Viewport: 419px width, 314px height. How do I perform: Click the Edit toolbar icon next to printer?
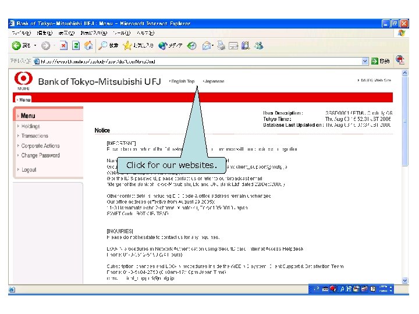point(233,46)
